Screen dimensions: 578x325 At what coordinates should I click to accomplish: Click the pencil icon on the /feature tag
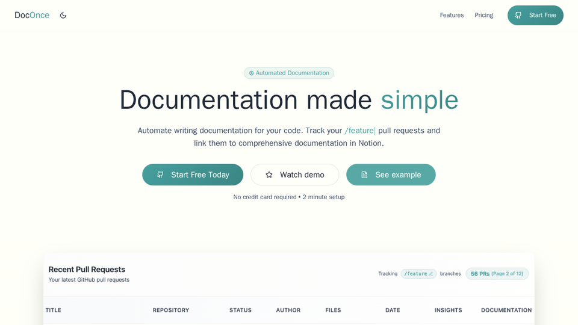point(430,274)
